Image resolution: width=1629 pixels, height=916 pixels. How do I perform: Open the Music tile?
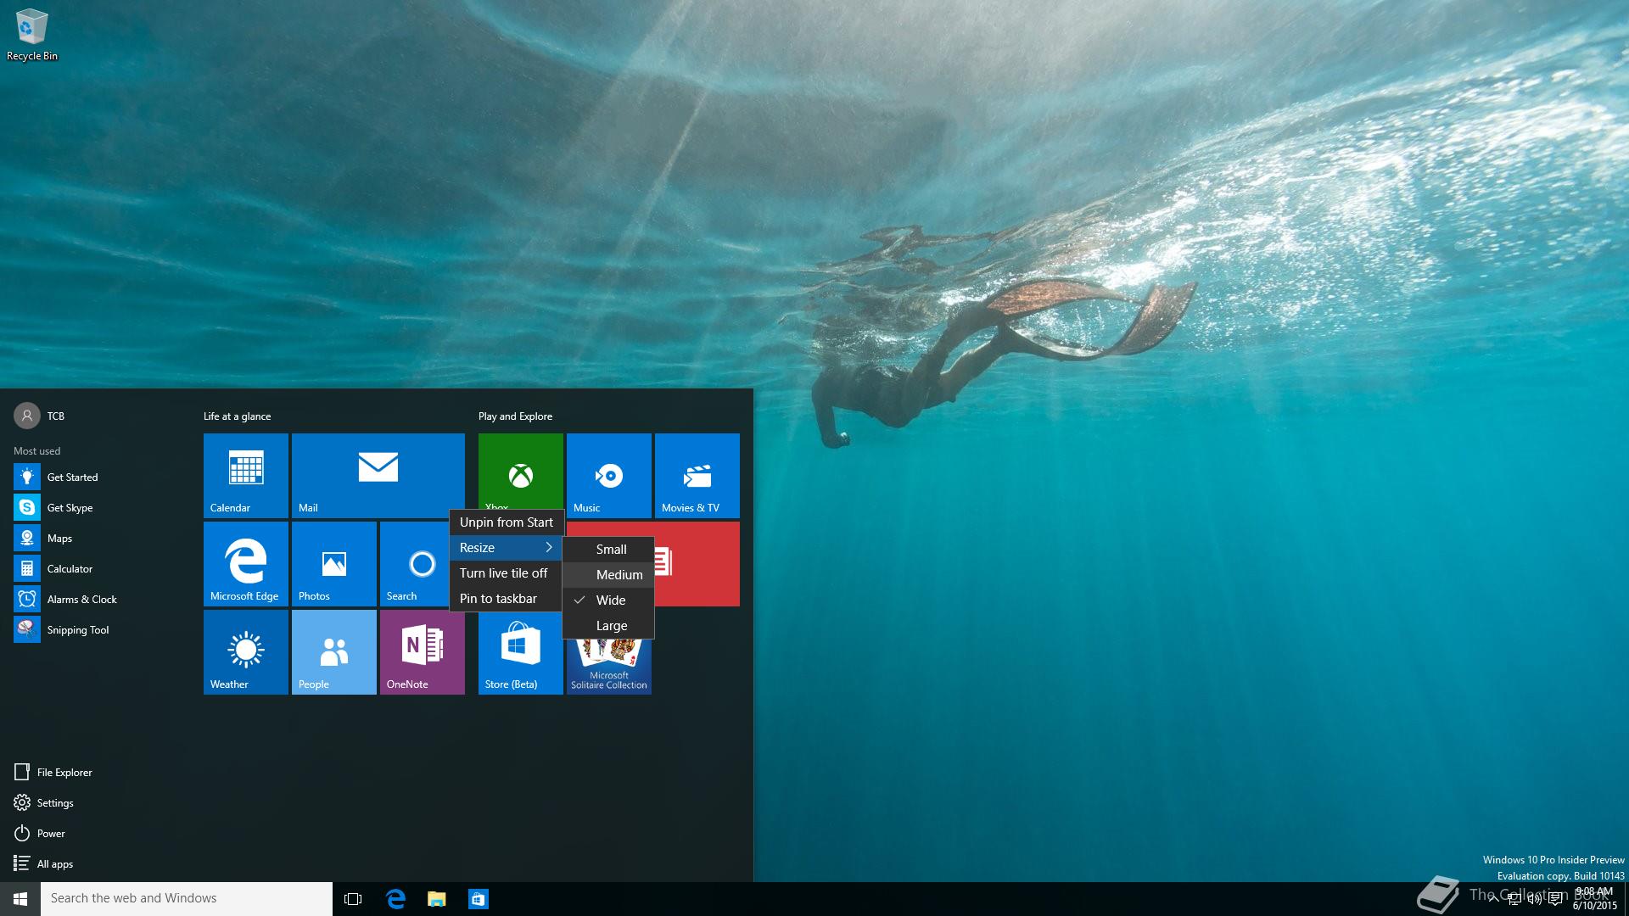coord(609,476)
